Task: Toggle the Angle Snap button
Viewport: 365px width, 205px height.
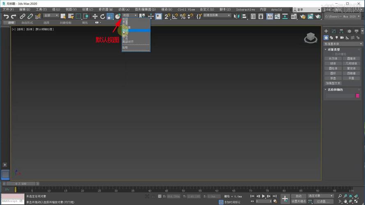Action: (175, 16)
